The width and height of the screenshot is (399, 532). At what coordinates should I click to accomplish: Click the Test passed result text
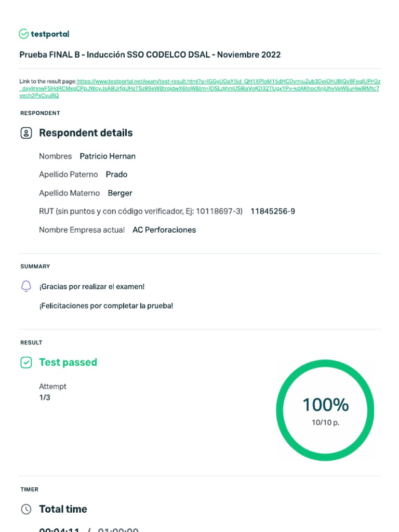pyautogui.click(x=68, y=363)
